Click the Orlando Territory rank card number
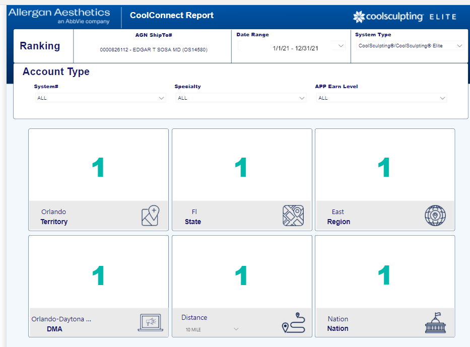The image size is (470, 347). click(x=98, y=168)
